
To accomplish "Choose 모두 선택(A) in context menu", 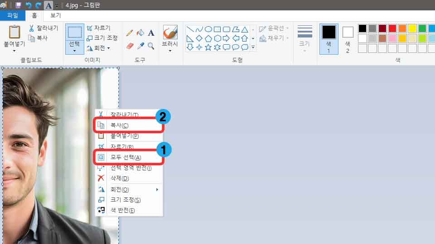I will 129,157.
